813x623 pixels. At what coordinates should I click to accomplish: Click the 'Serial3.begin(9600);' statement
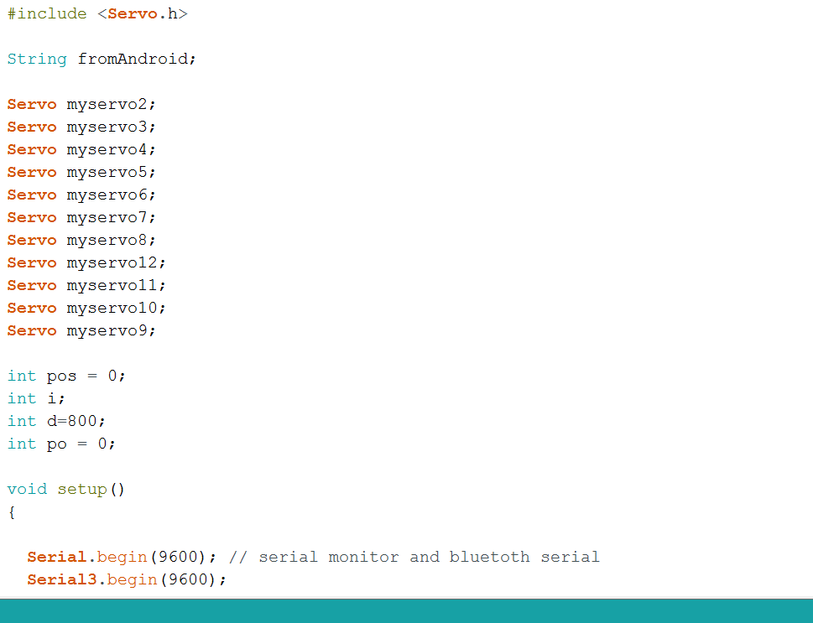[x=127, y=579]
